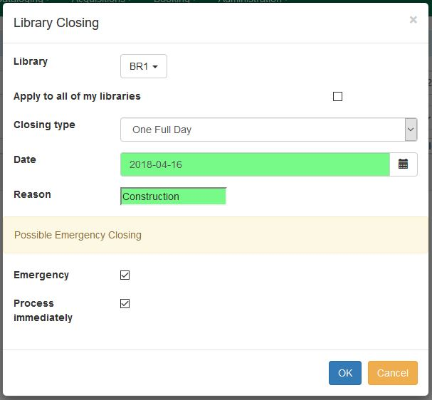Open the BR1 library dropdown

click(143, 67)
